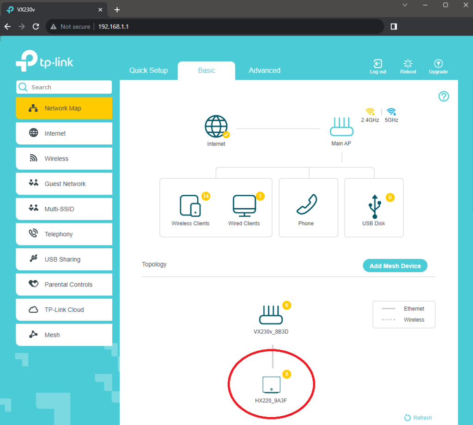This screenshot has width=473, height=425.
Task: Click the USB Disk icon
Action: click(374, 206)
